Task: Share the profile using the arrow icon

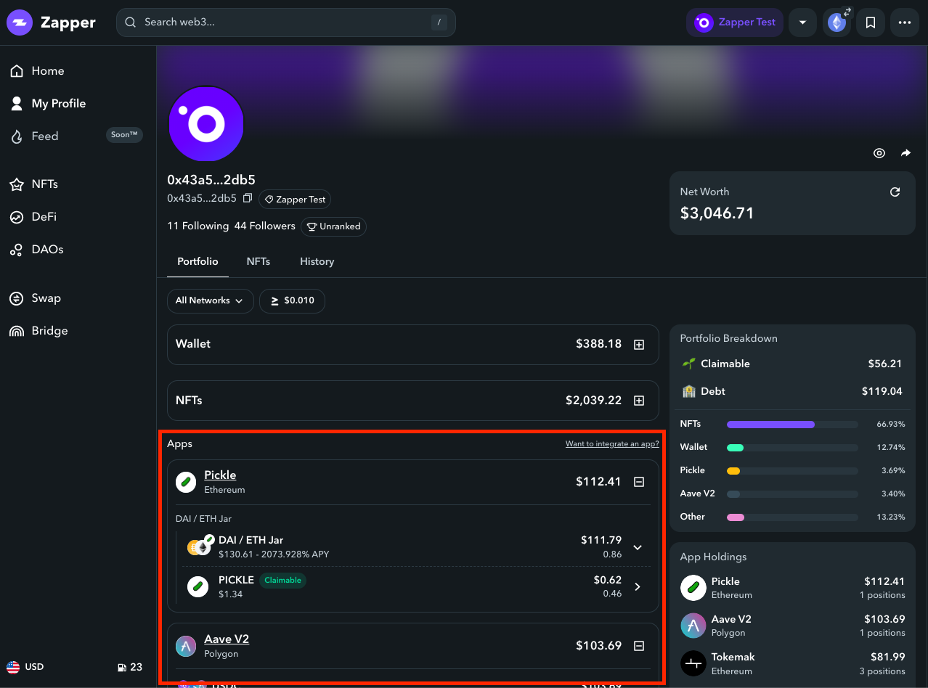Action: (905, 153)
